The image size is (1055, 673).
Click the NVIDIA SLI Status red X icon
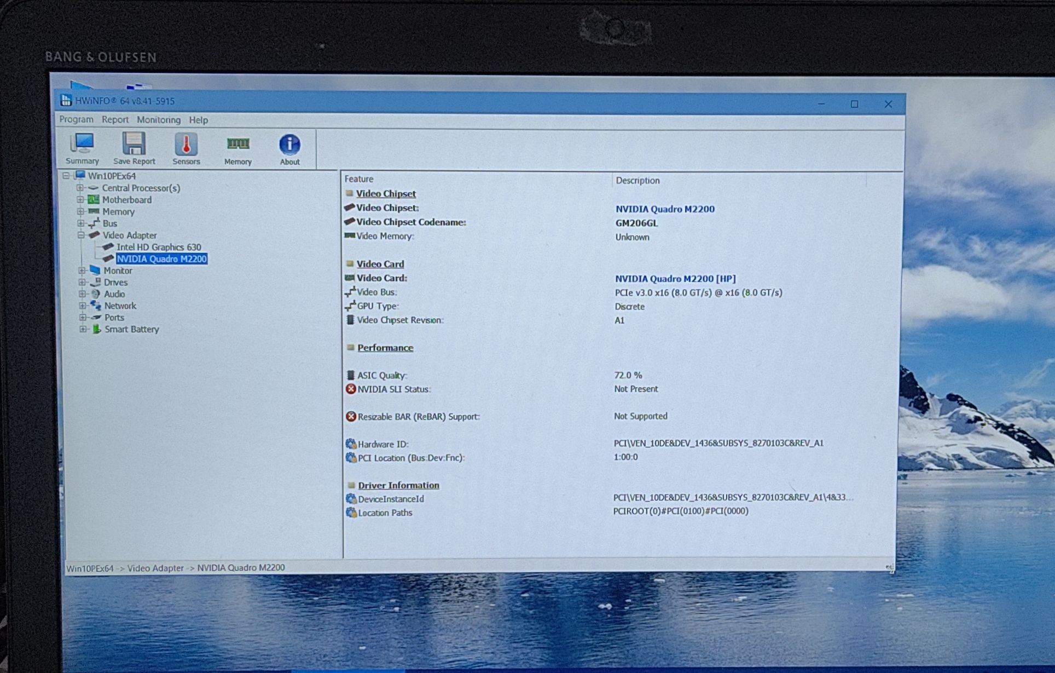(x=351, y=389)
